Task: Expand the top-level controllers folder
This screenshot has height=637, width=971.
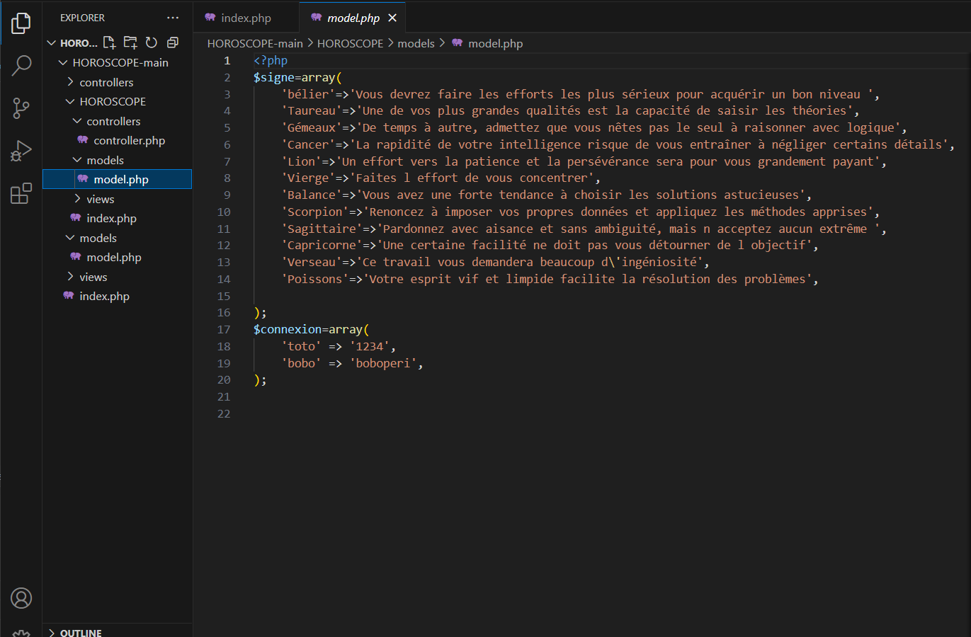Action: [106, 82]
